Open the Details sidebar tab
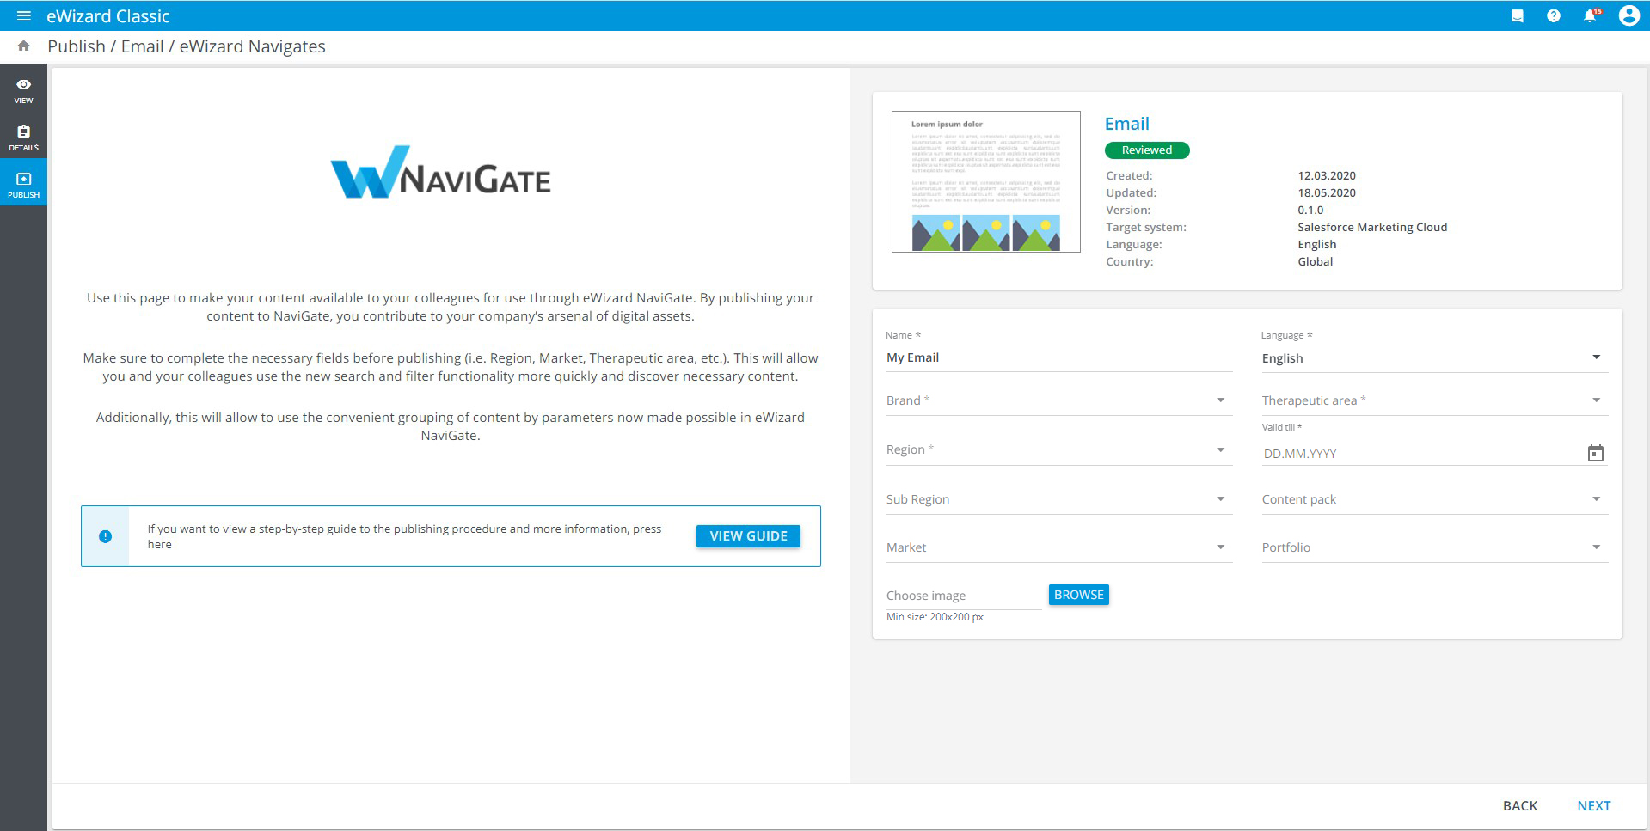The height and width of the screenshot is (831, 1650). 23,137
